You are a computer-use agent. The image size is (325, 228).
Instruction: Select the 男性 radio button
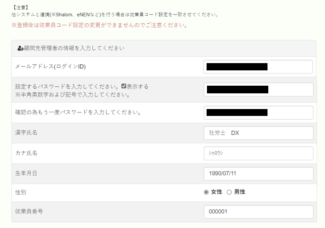point(229,192)
